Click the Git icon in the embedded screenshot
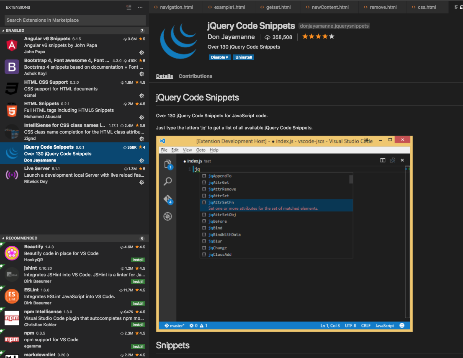Screen dimensions: 463x358 [168, 199]
